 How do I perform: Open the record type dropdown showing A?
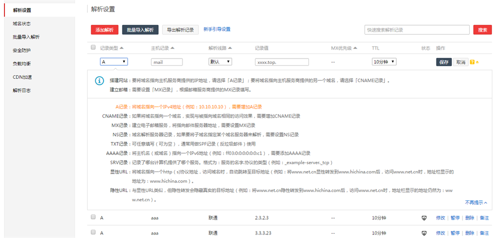(114, 62)
